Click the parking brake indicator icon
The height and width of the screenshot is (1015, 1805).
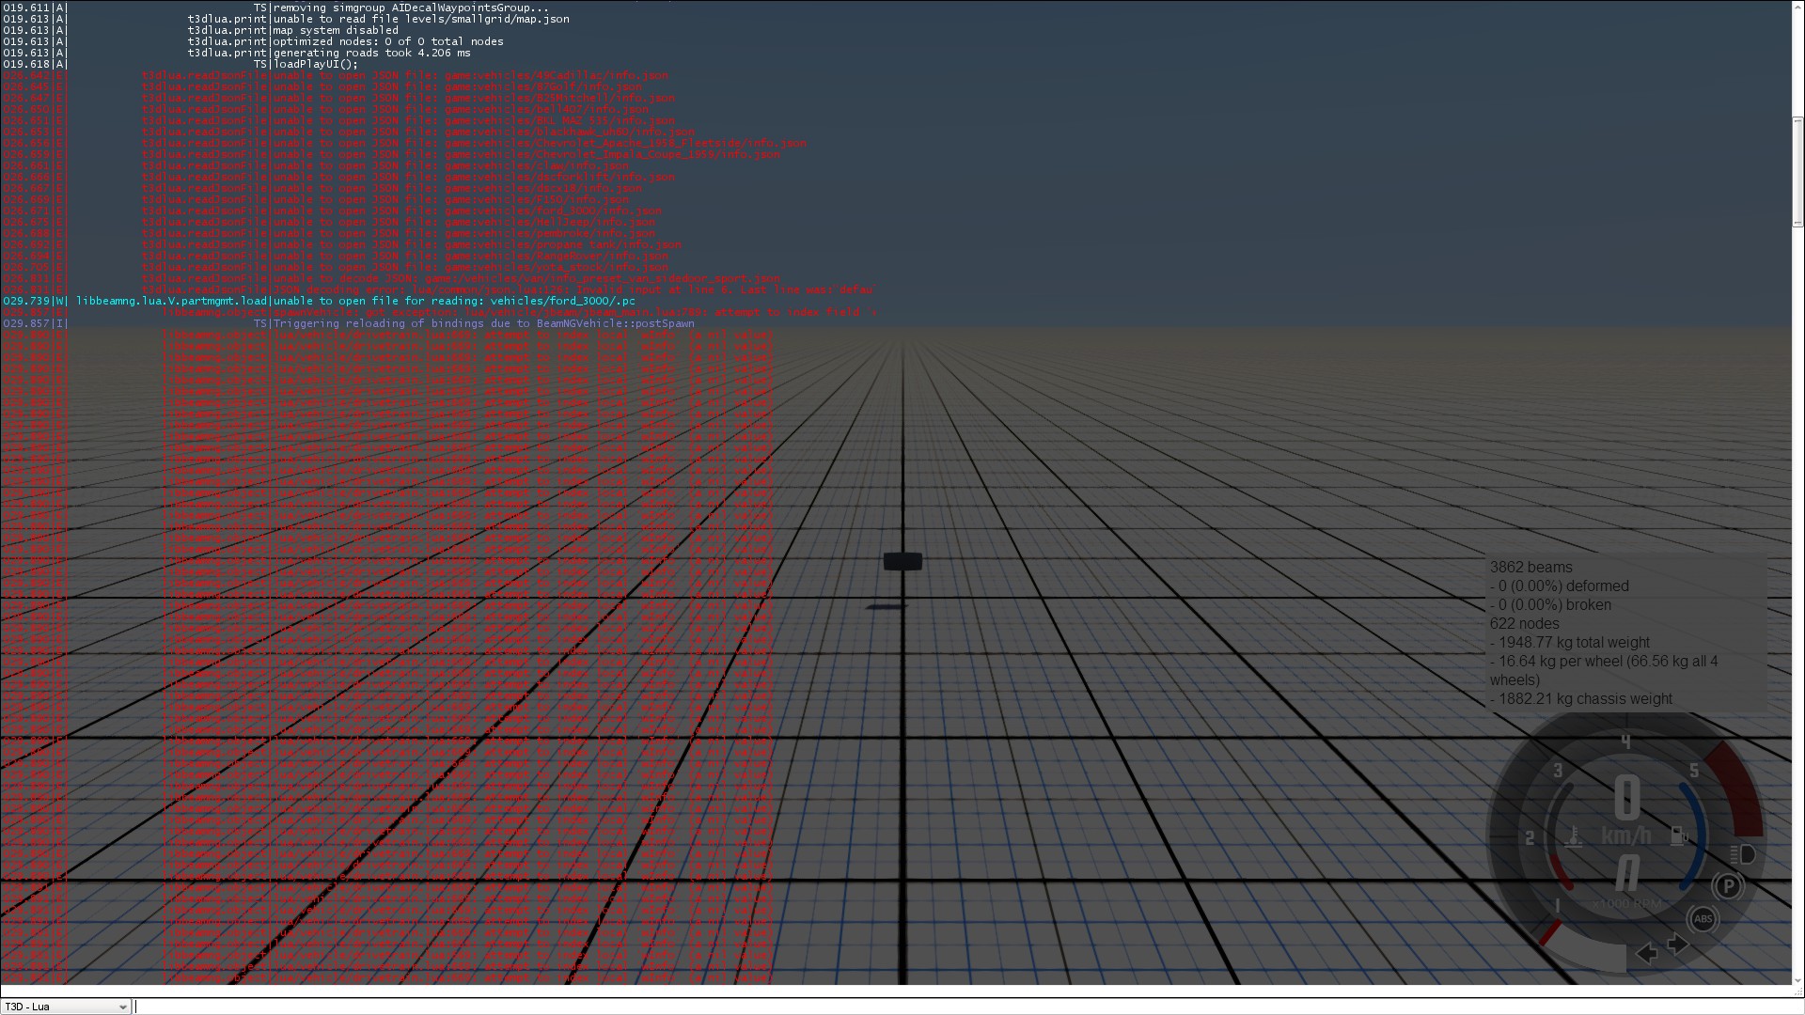pyautogui.click(x=1727, y=886)
